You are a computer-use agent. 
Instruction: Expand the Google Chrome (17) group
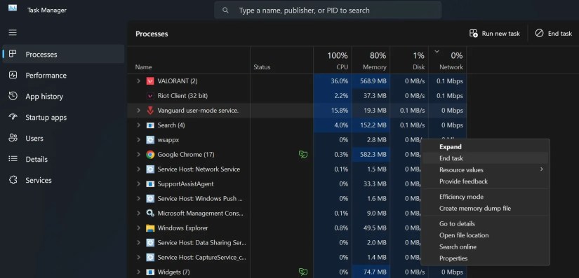pyautogui.click(x=138, y=155)
